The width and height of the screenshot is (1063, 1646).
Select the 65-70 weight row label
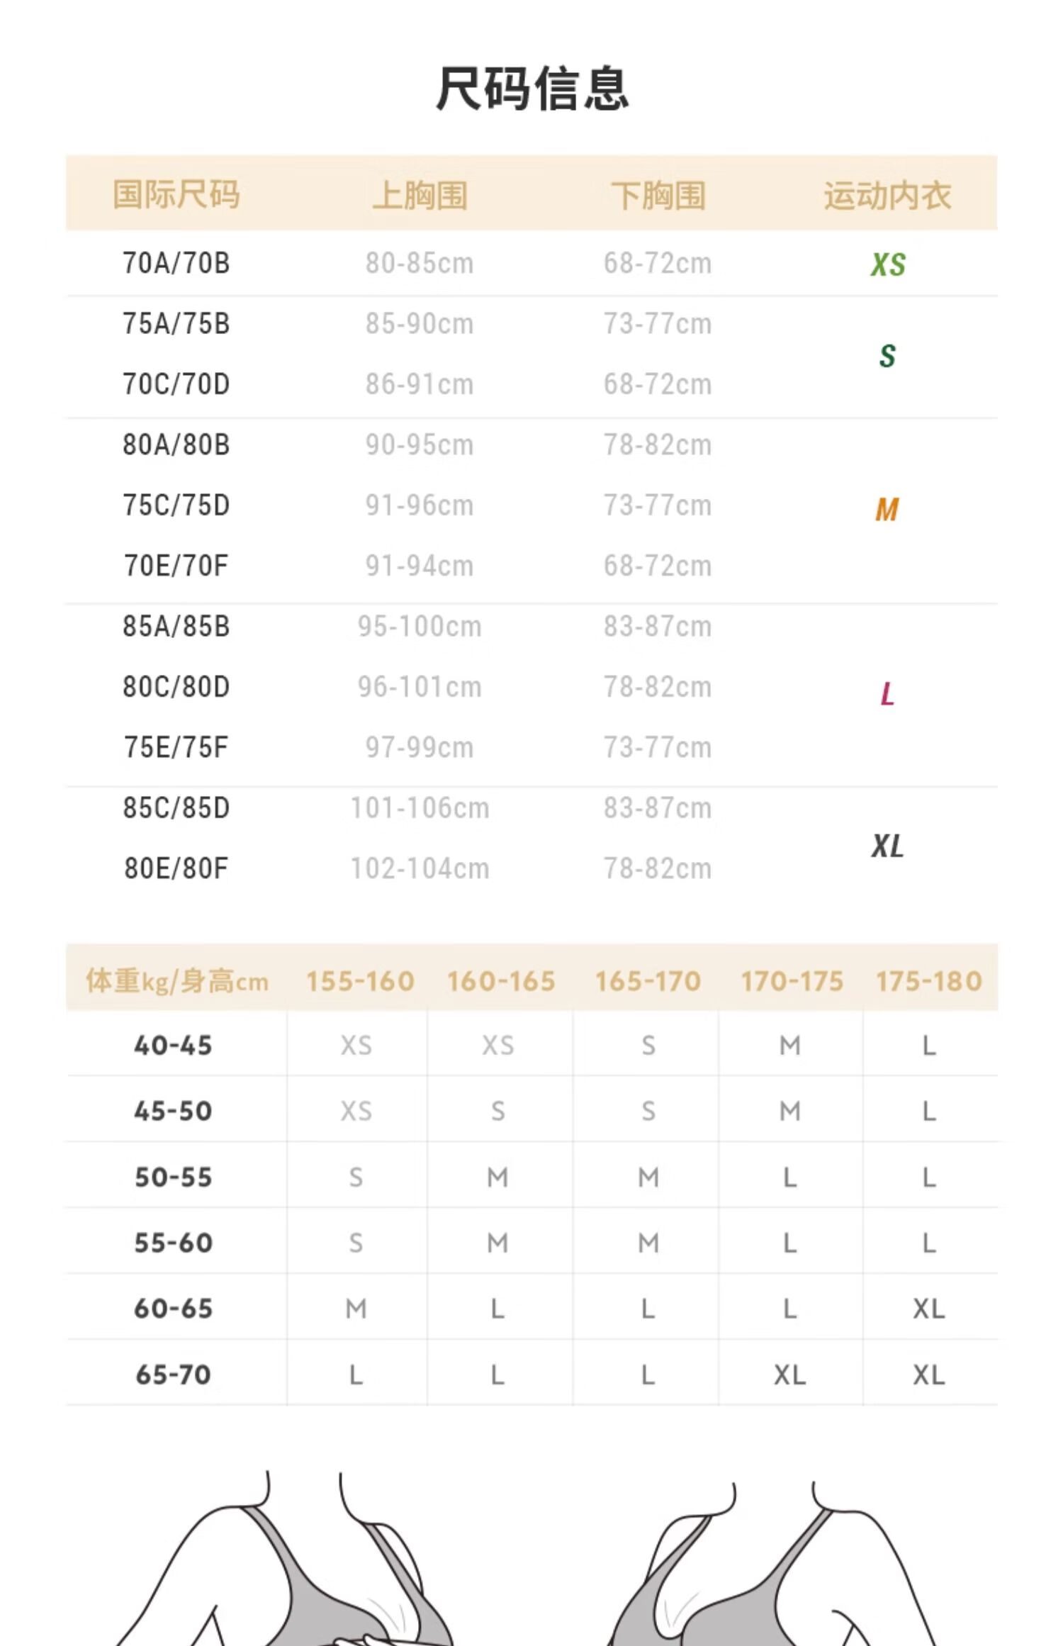pyautogui.click(x=174, y=1375)
